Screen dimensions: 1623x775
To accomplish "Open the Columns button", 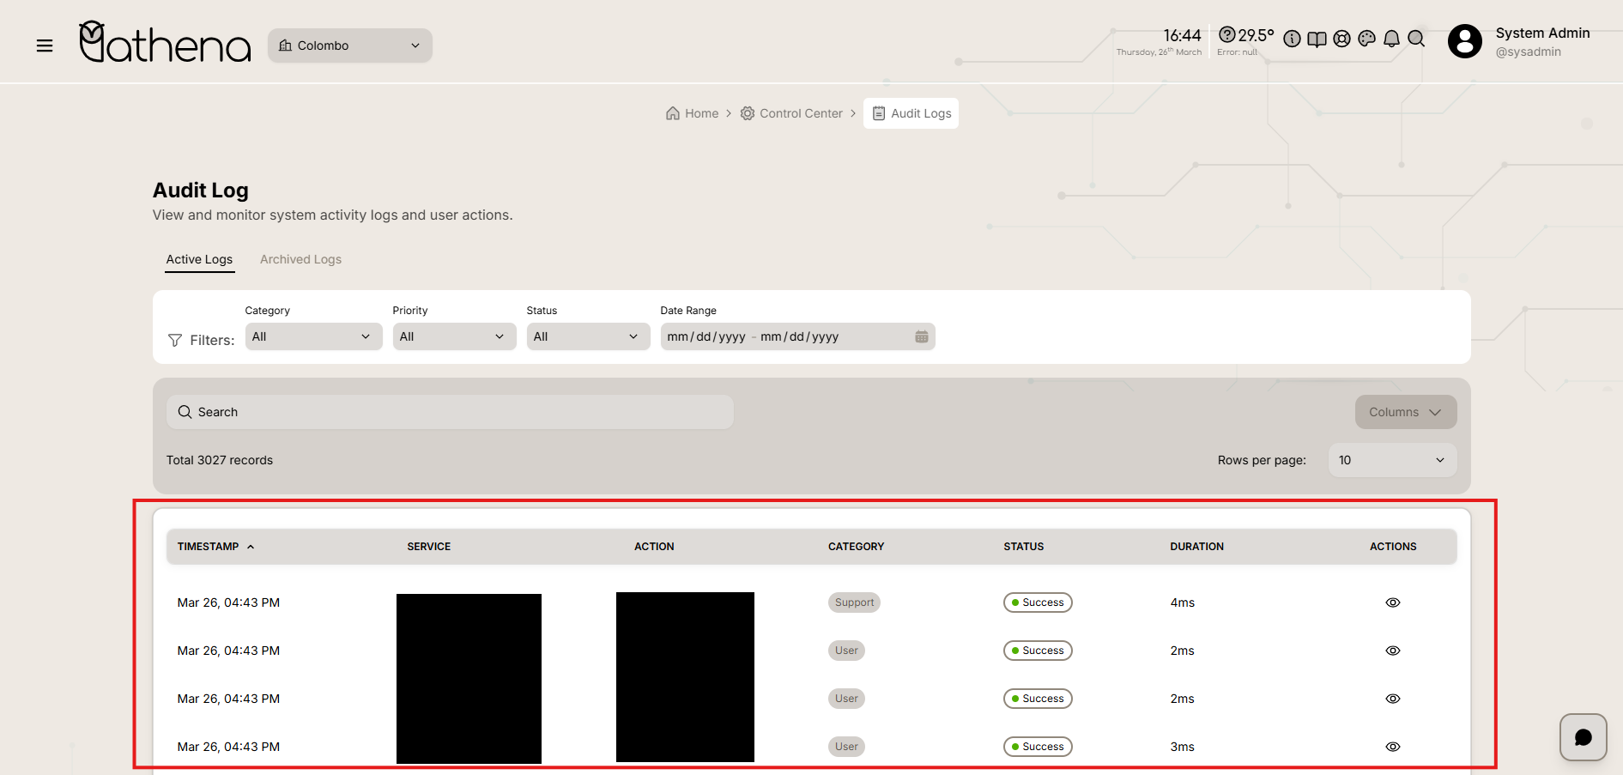I will pos(1405,412).
